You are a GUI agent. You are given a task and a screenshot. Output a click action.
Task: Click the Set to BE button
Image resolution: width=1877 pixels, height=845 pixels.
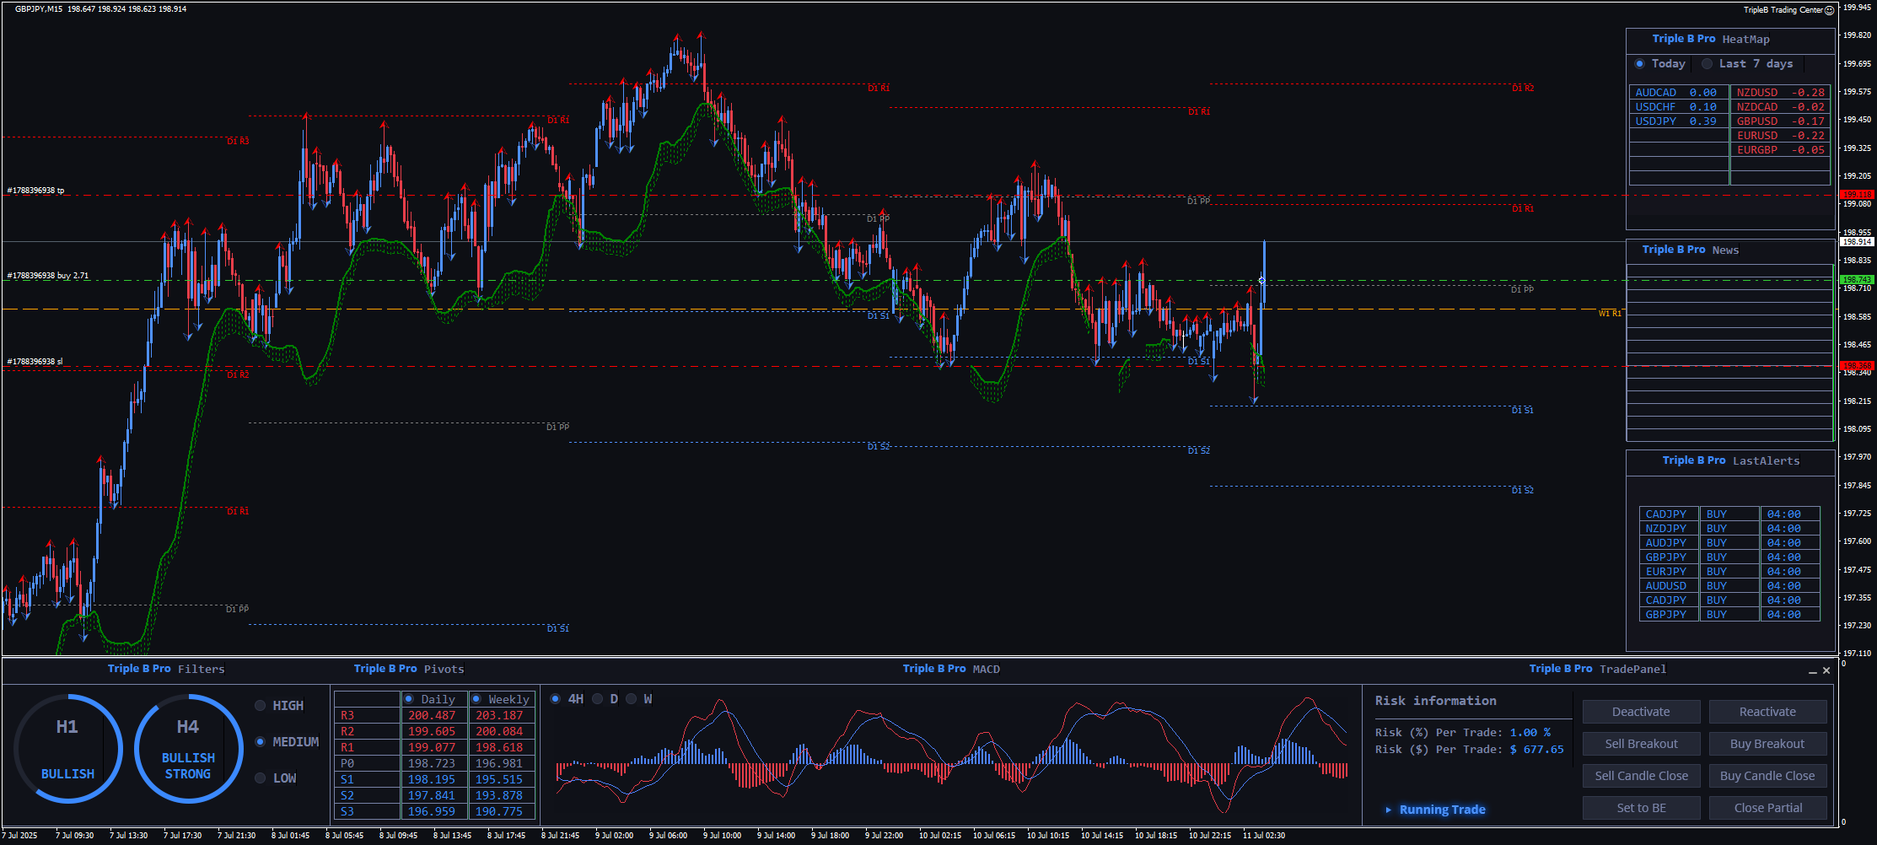click(1641, 808)
